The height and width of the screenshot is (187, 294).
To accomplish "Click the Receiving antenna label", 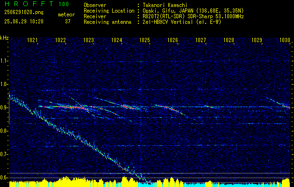I will pos(108,22).
